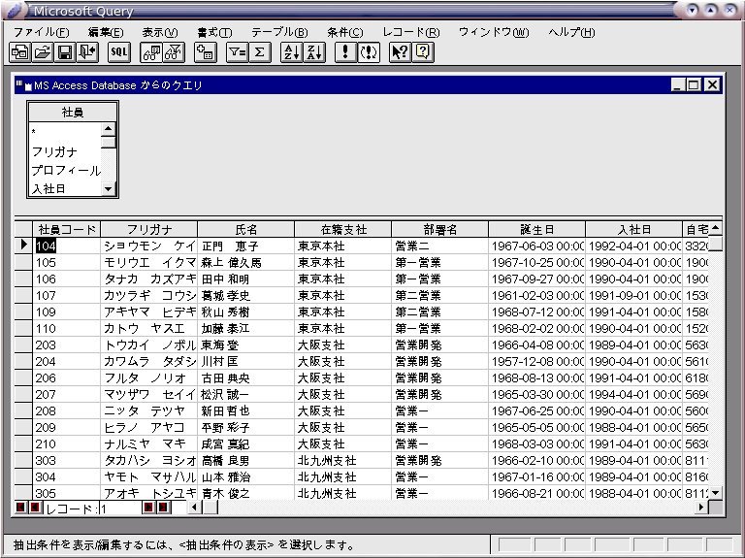The image size is (745, 558).
Task: Click the Help question mark icon
Action: (423, 52)
